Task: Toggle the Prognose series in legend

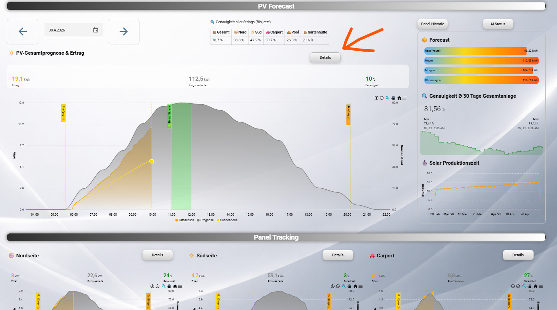Action: pyautogui.click(x=205, y=220)
